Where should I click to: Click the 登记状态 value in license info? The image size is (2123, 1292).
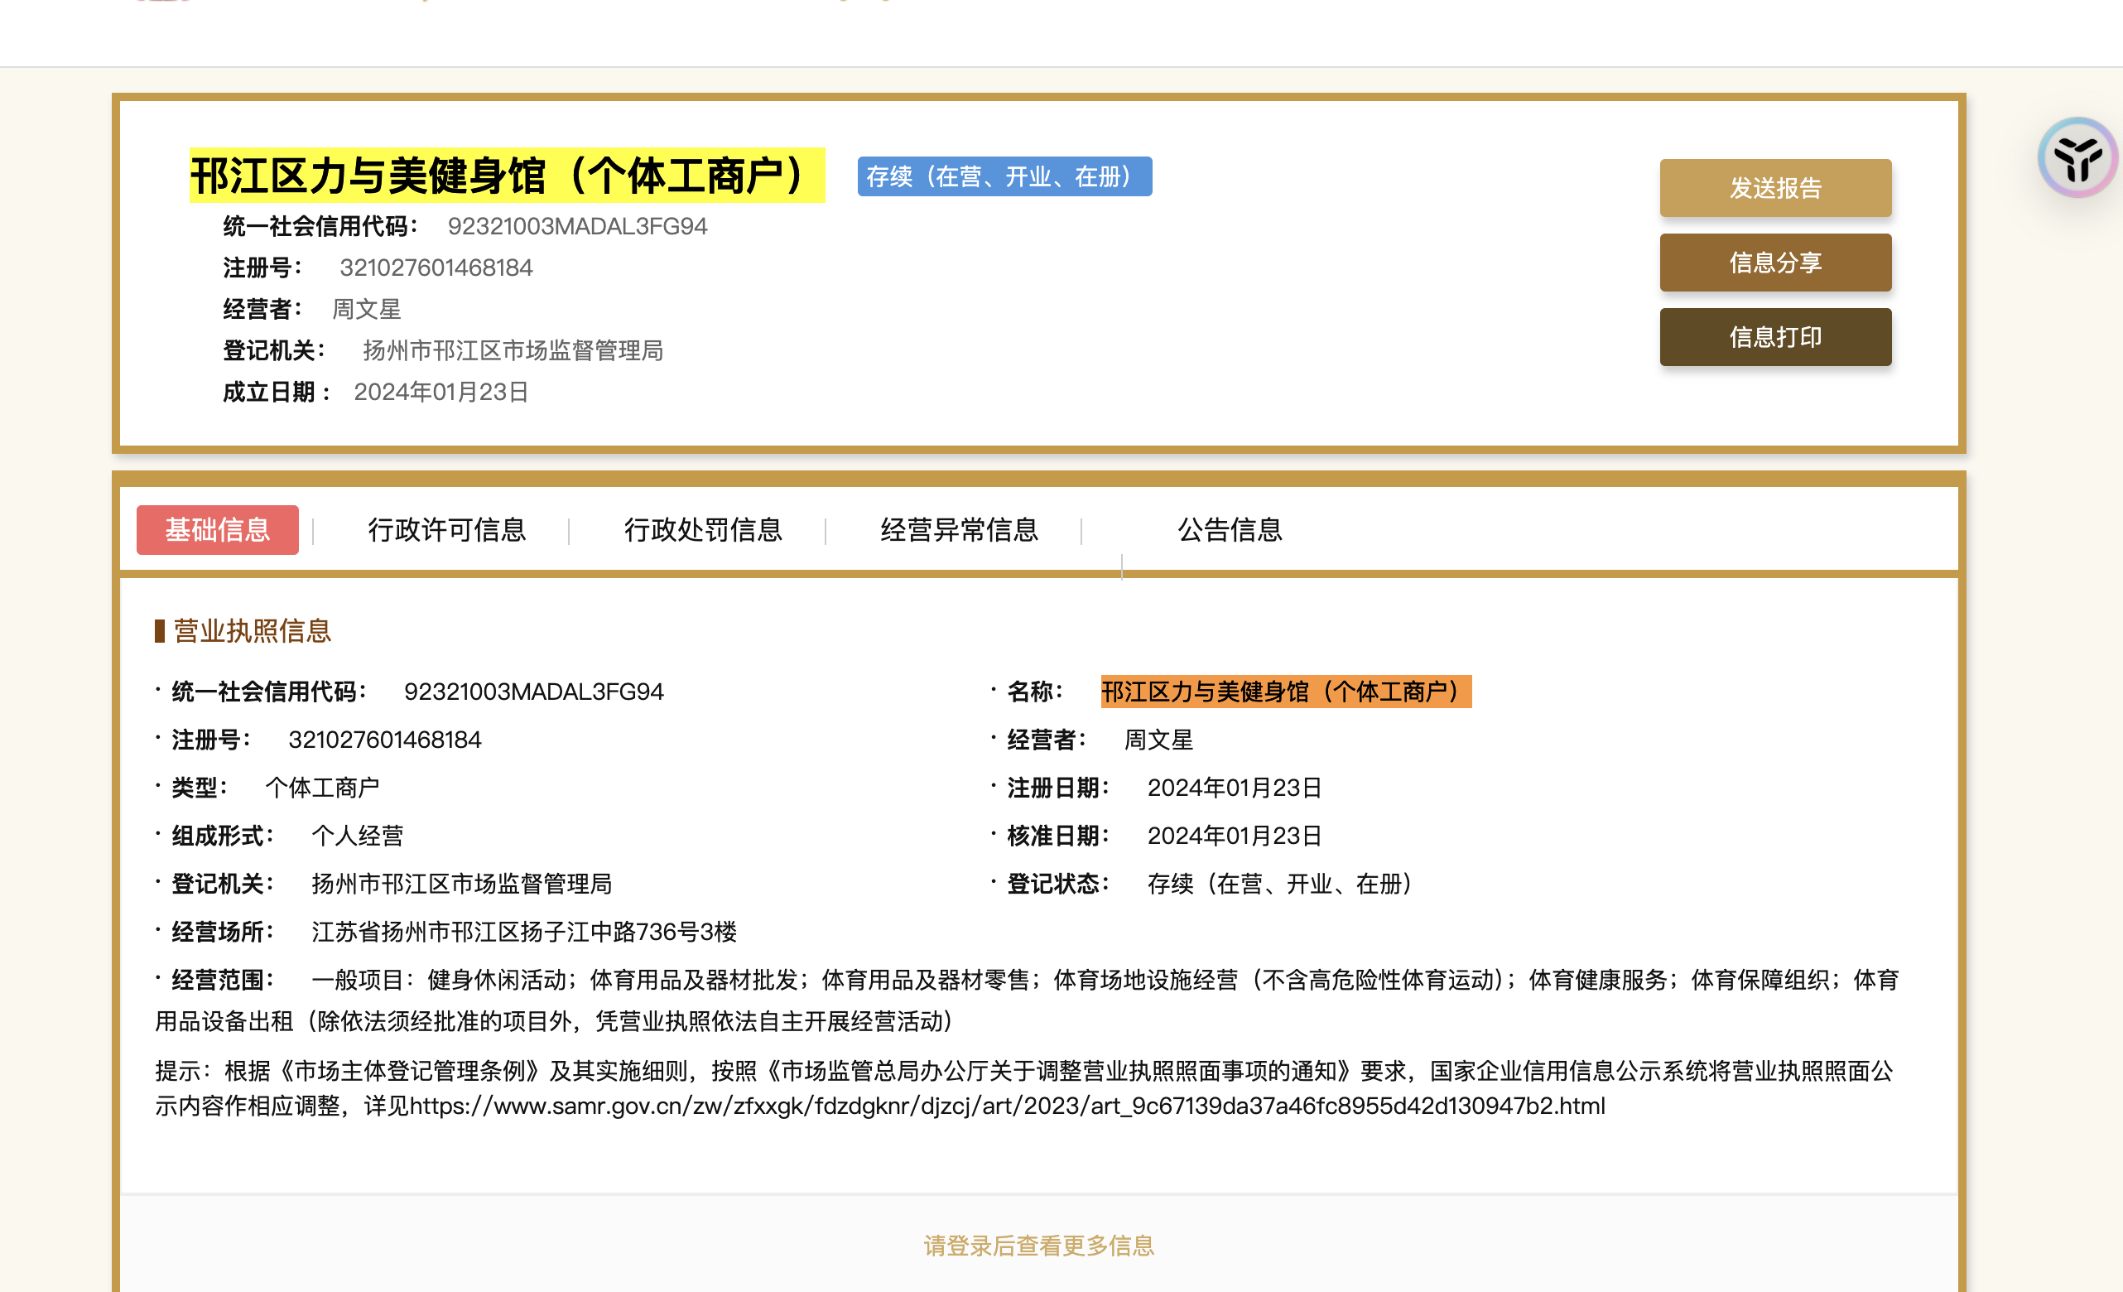[x=1278, y=884]
